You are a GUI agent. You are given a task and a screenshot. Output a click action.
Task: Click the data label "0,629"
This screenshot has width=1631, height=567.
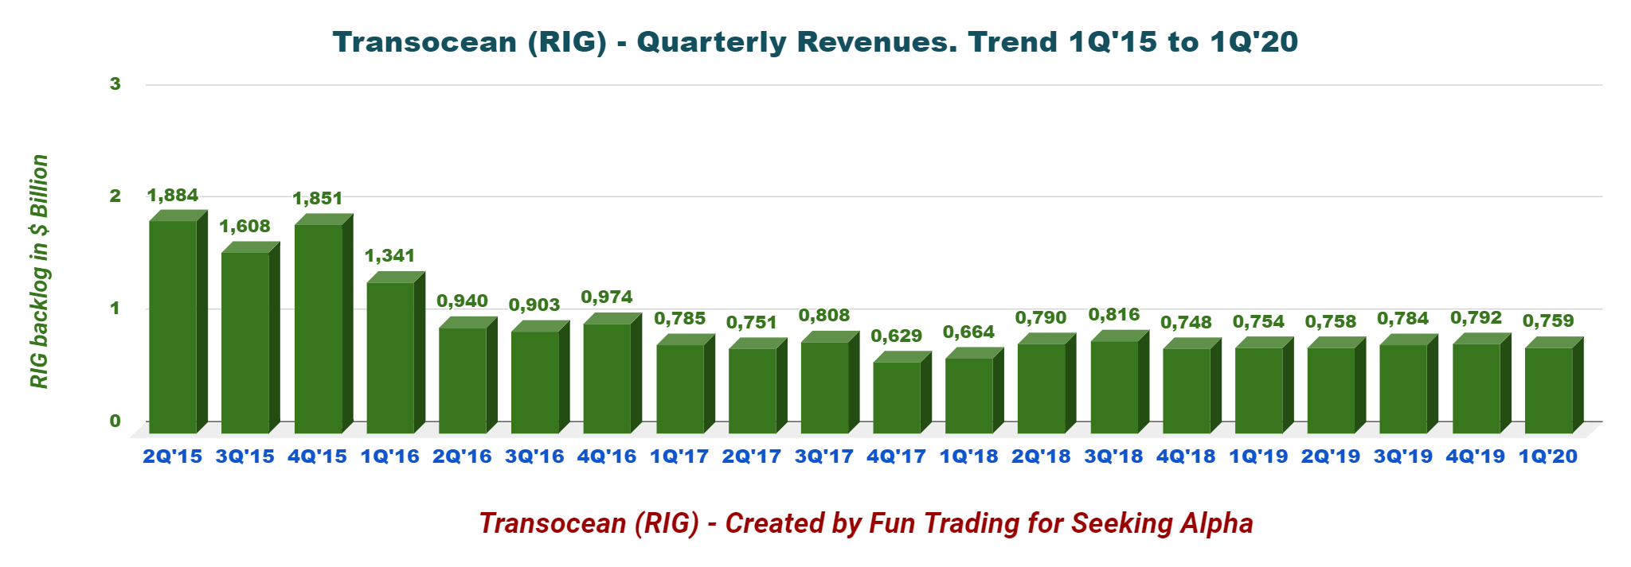[897, 336]
